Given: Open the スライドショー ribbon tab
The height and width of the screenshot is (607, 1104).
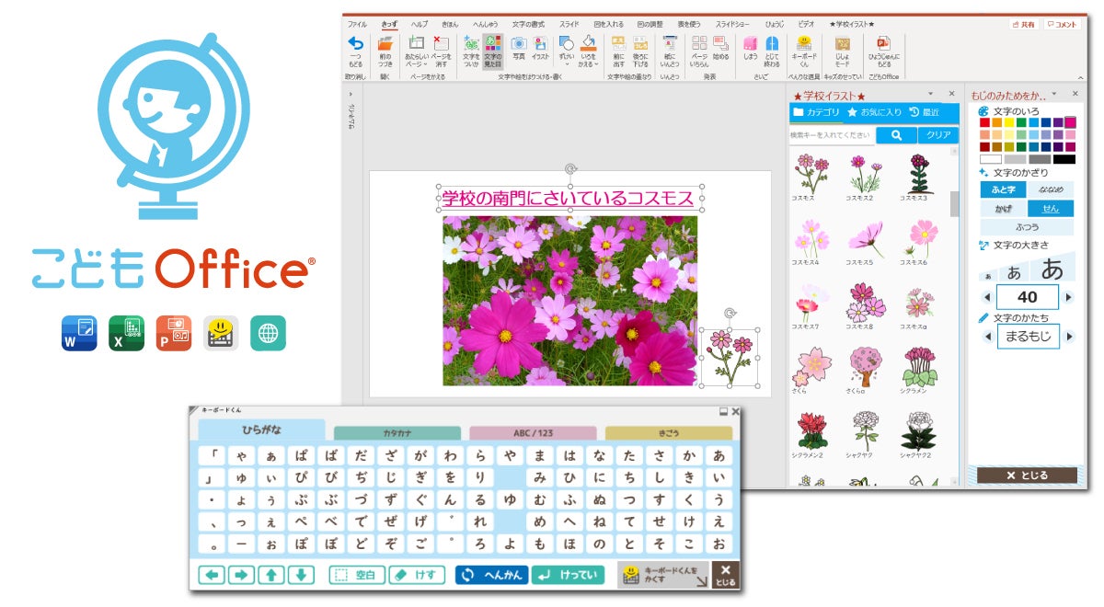Looking at the screenshot, I should pos(733,24).
